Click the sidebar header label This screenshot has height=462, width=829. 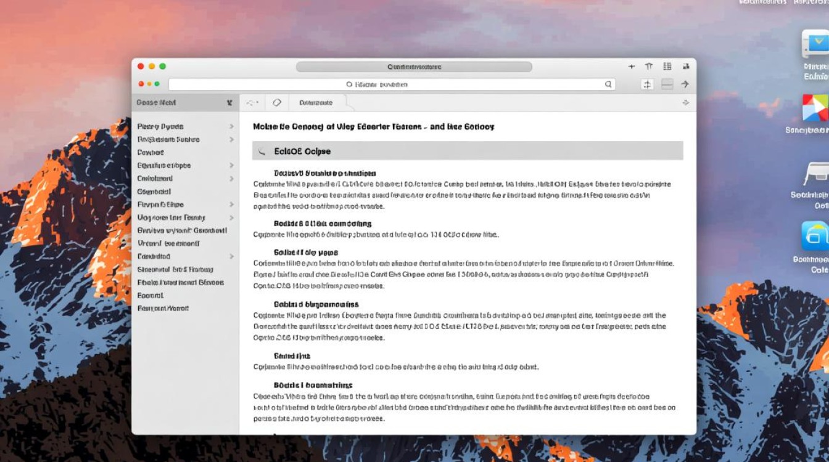tap(156, 103)
